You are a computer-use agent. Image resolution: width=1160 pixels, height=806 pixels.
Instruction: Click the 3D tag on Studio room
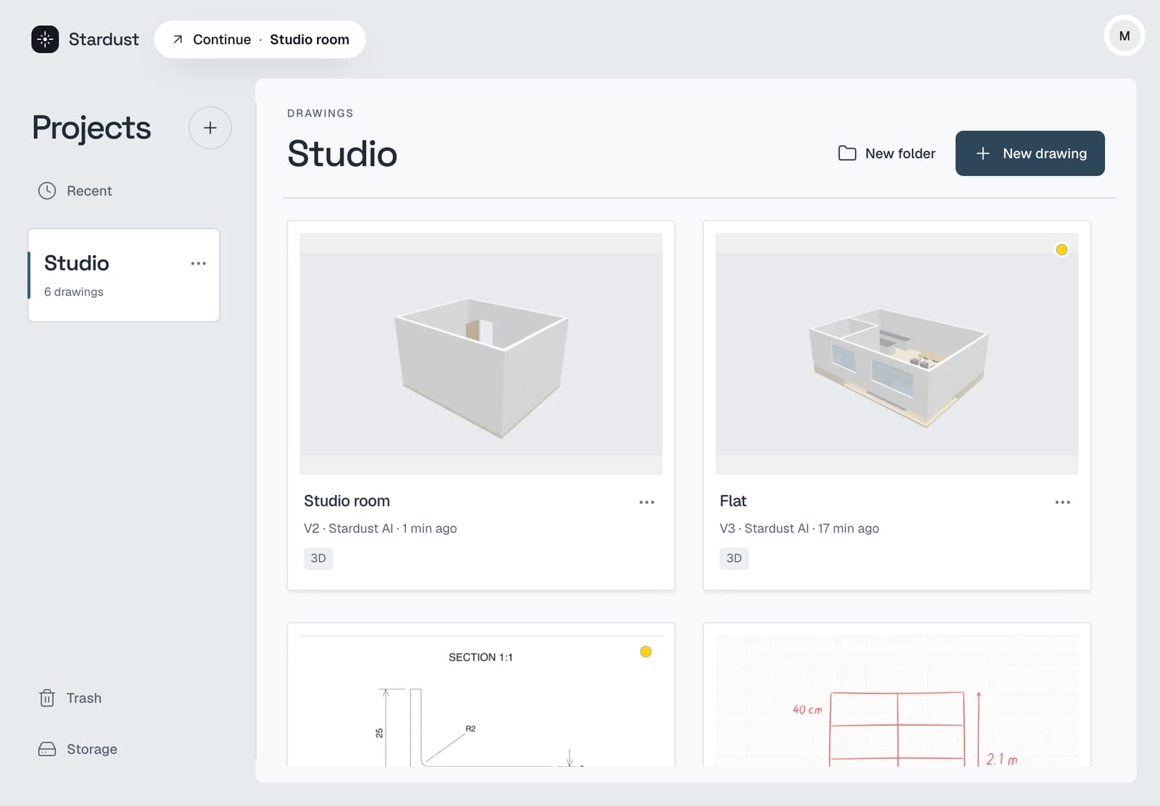click(318, 558)
